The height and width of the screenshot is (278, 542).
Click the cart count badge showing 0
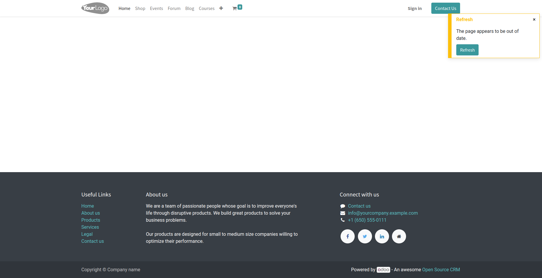click(x=240, y=7)
